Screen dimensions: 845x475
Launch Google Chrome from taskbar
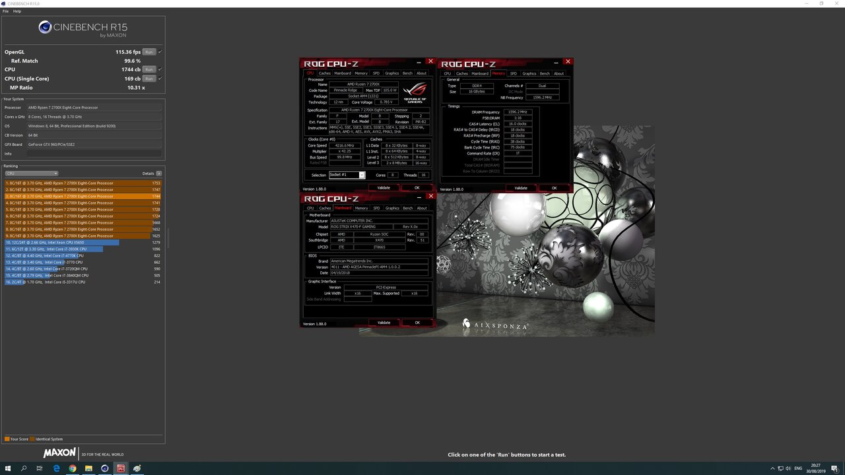(x=73, y=468)
